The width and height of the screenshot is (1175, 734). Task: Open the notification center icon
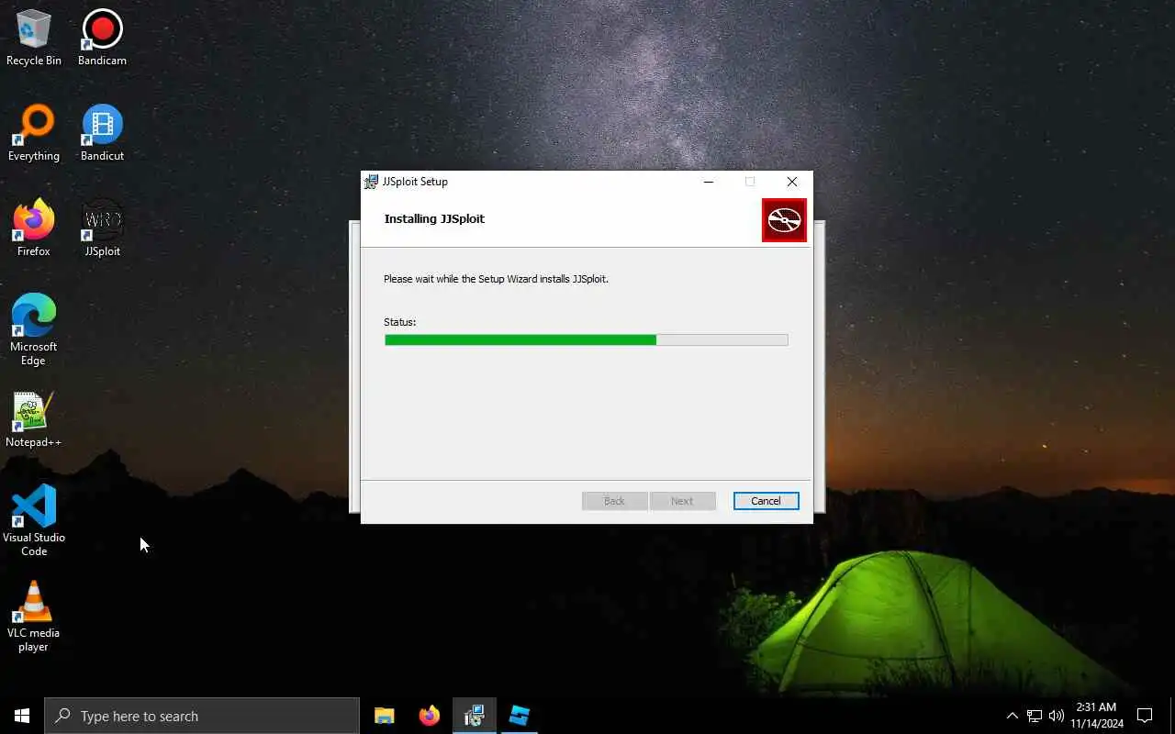tap(1145, 716)
